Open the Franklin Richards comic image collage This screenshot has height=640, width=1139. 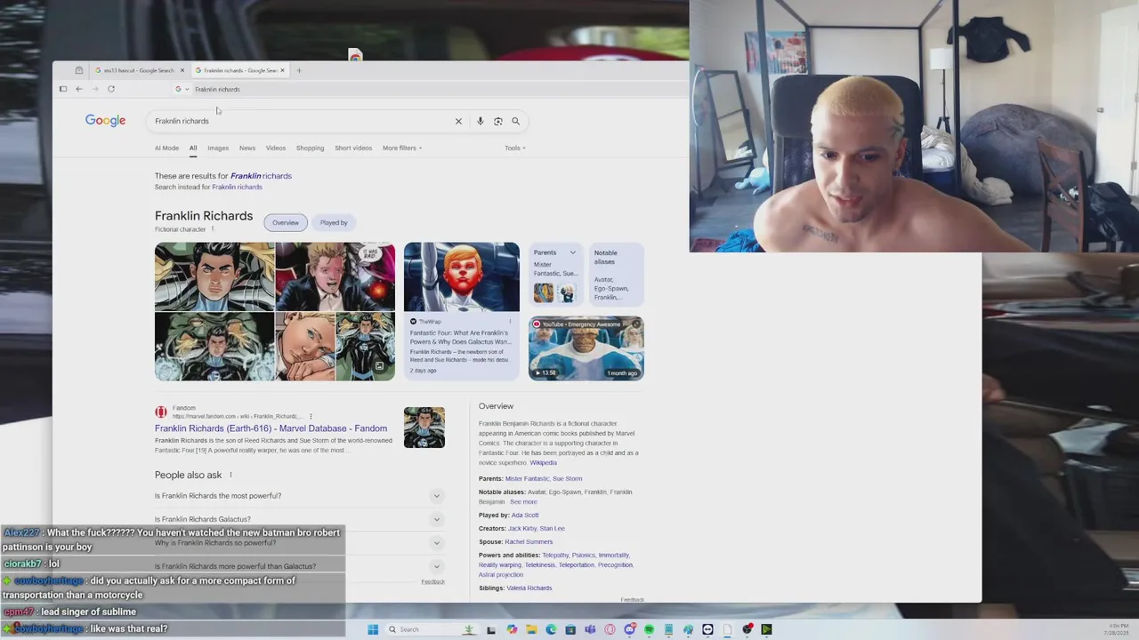(275, 311)
